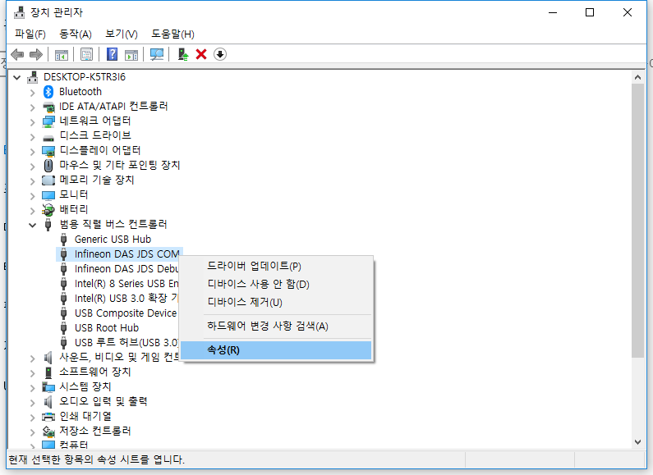Expand the 소프트웨어 장치 category
This screenshot has height=475, width=653.
(33, 372)
